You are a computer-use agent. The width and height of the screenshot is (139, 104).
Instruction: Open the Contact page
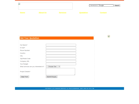click(103, 13)
